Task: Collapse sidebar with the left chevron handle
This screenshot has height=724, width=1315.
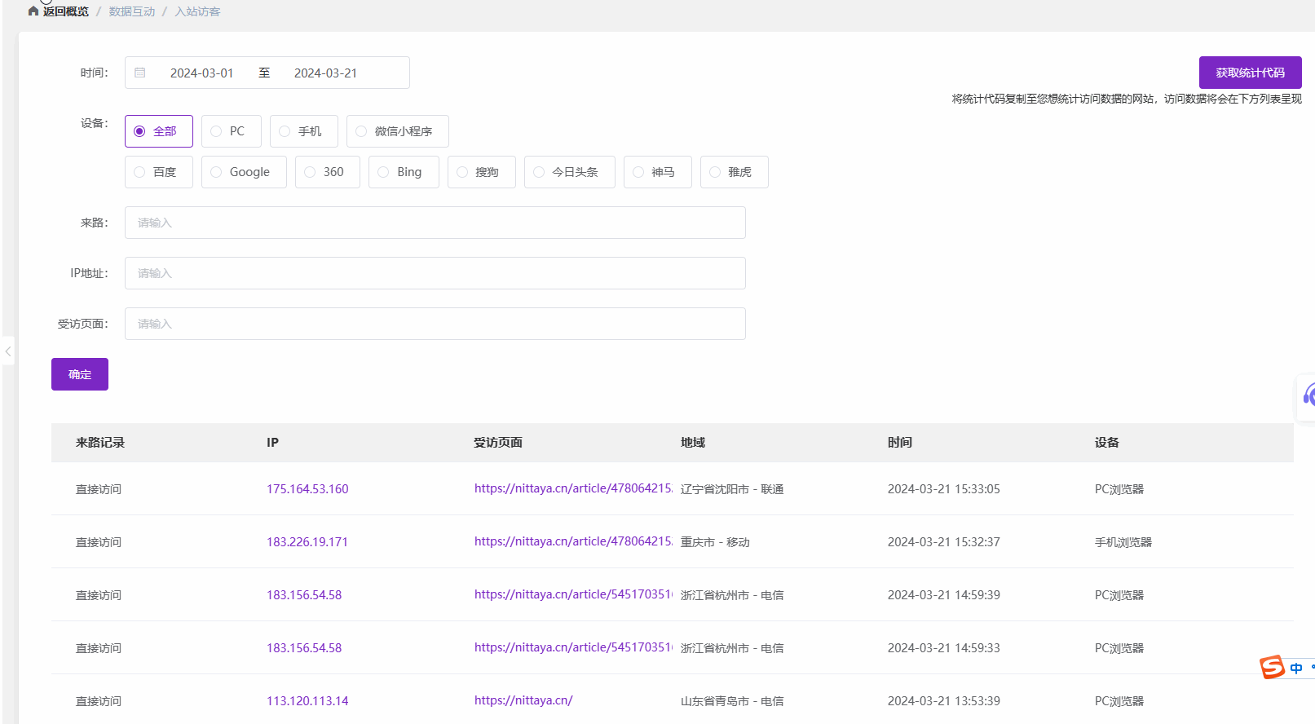Action: 8,351
